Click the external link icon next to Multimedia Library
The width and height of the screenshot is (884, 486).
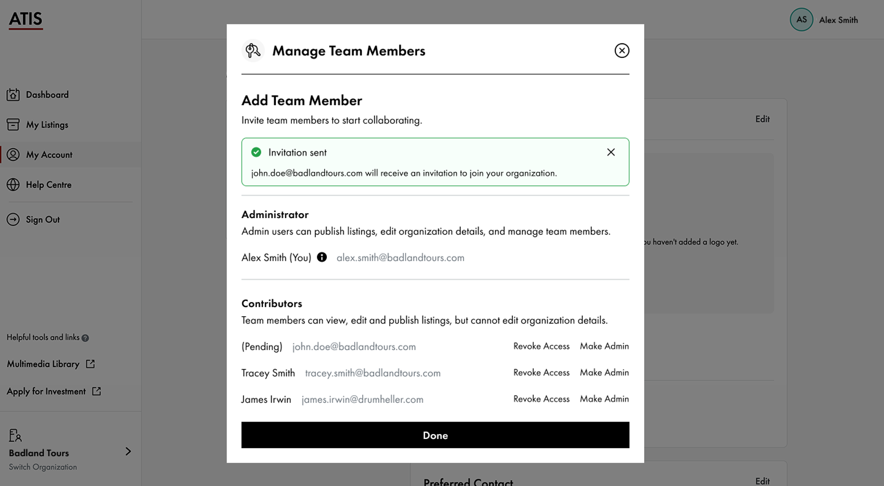[x=91, y=364]
